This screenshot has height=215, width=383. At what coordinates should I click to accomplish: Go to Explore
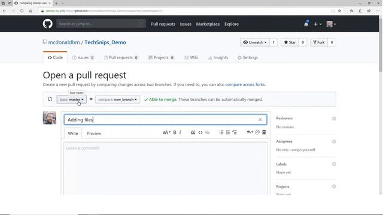232,24
